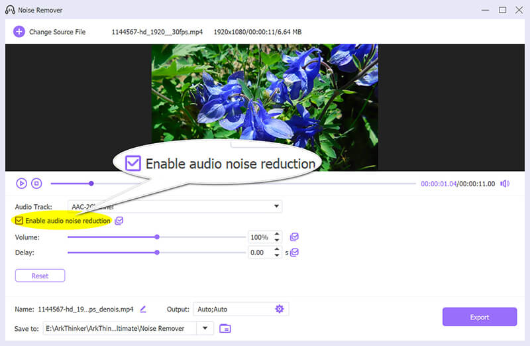Click the Delay slider handle
530x346 pixels.
coord(157,253)
